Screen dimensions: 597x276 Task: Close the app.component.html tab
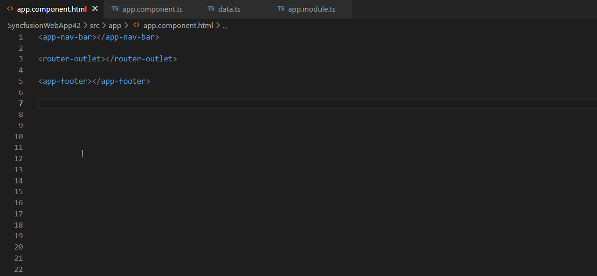tap(95, 8)
